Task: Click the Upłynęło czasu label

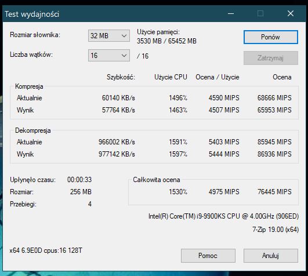Action: pos(32,180)
